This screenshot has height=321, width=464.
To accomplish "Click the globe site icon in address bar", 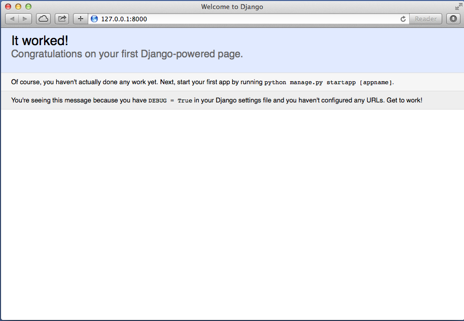I will (x=94, y=19).
